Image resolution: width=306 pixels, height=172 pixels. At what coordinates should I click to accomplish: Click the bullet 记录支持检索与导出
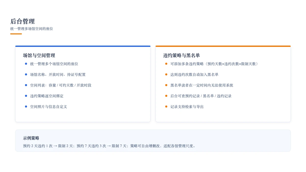point(187,107)
